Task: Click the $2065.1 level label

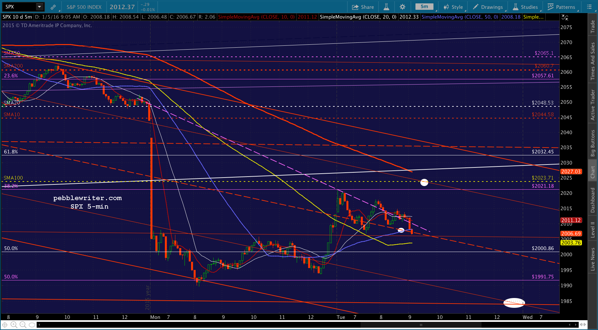Action: (544, 53)
